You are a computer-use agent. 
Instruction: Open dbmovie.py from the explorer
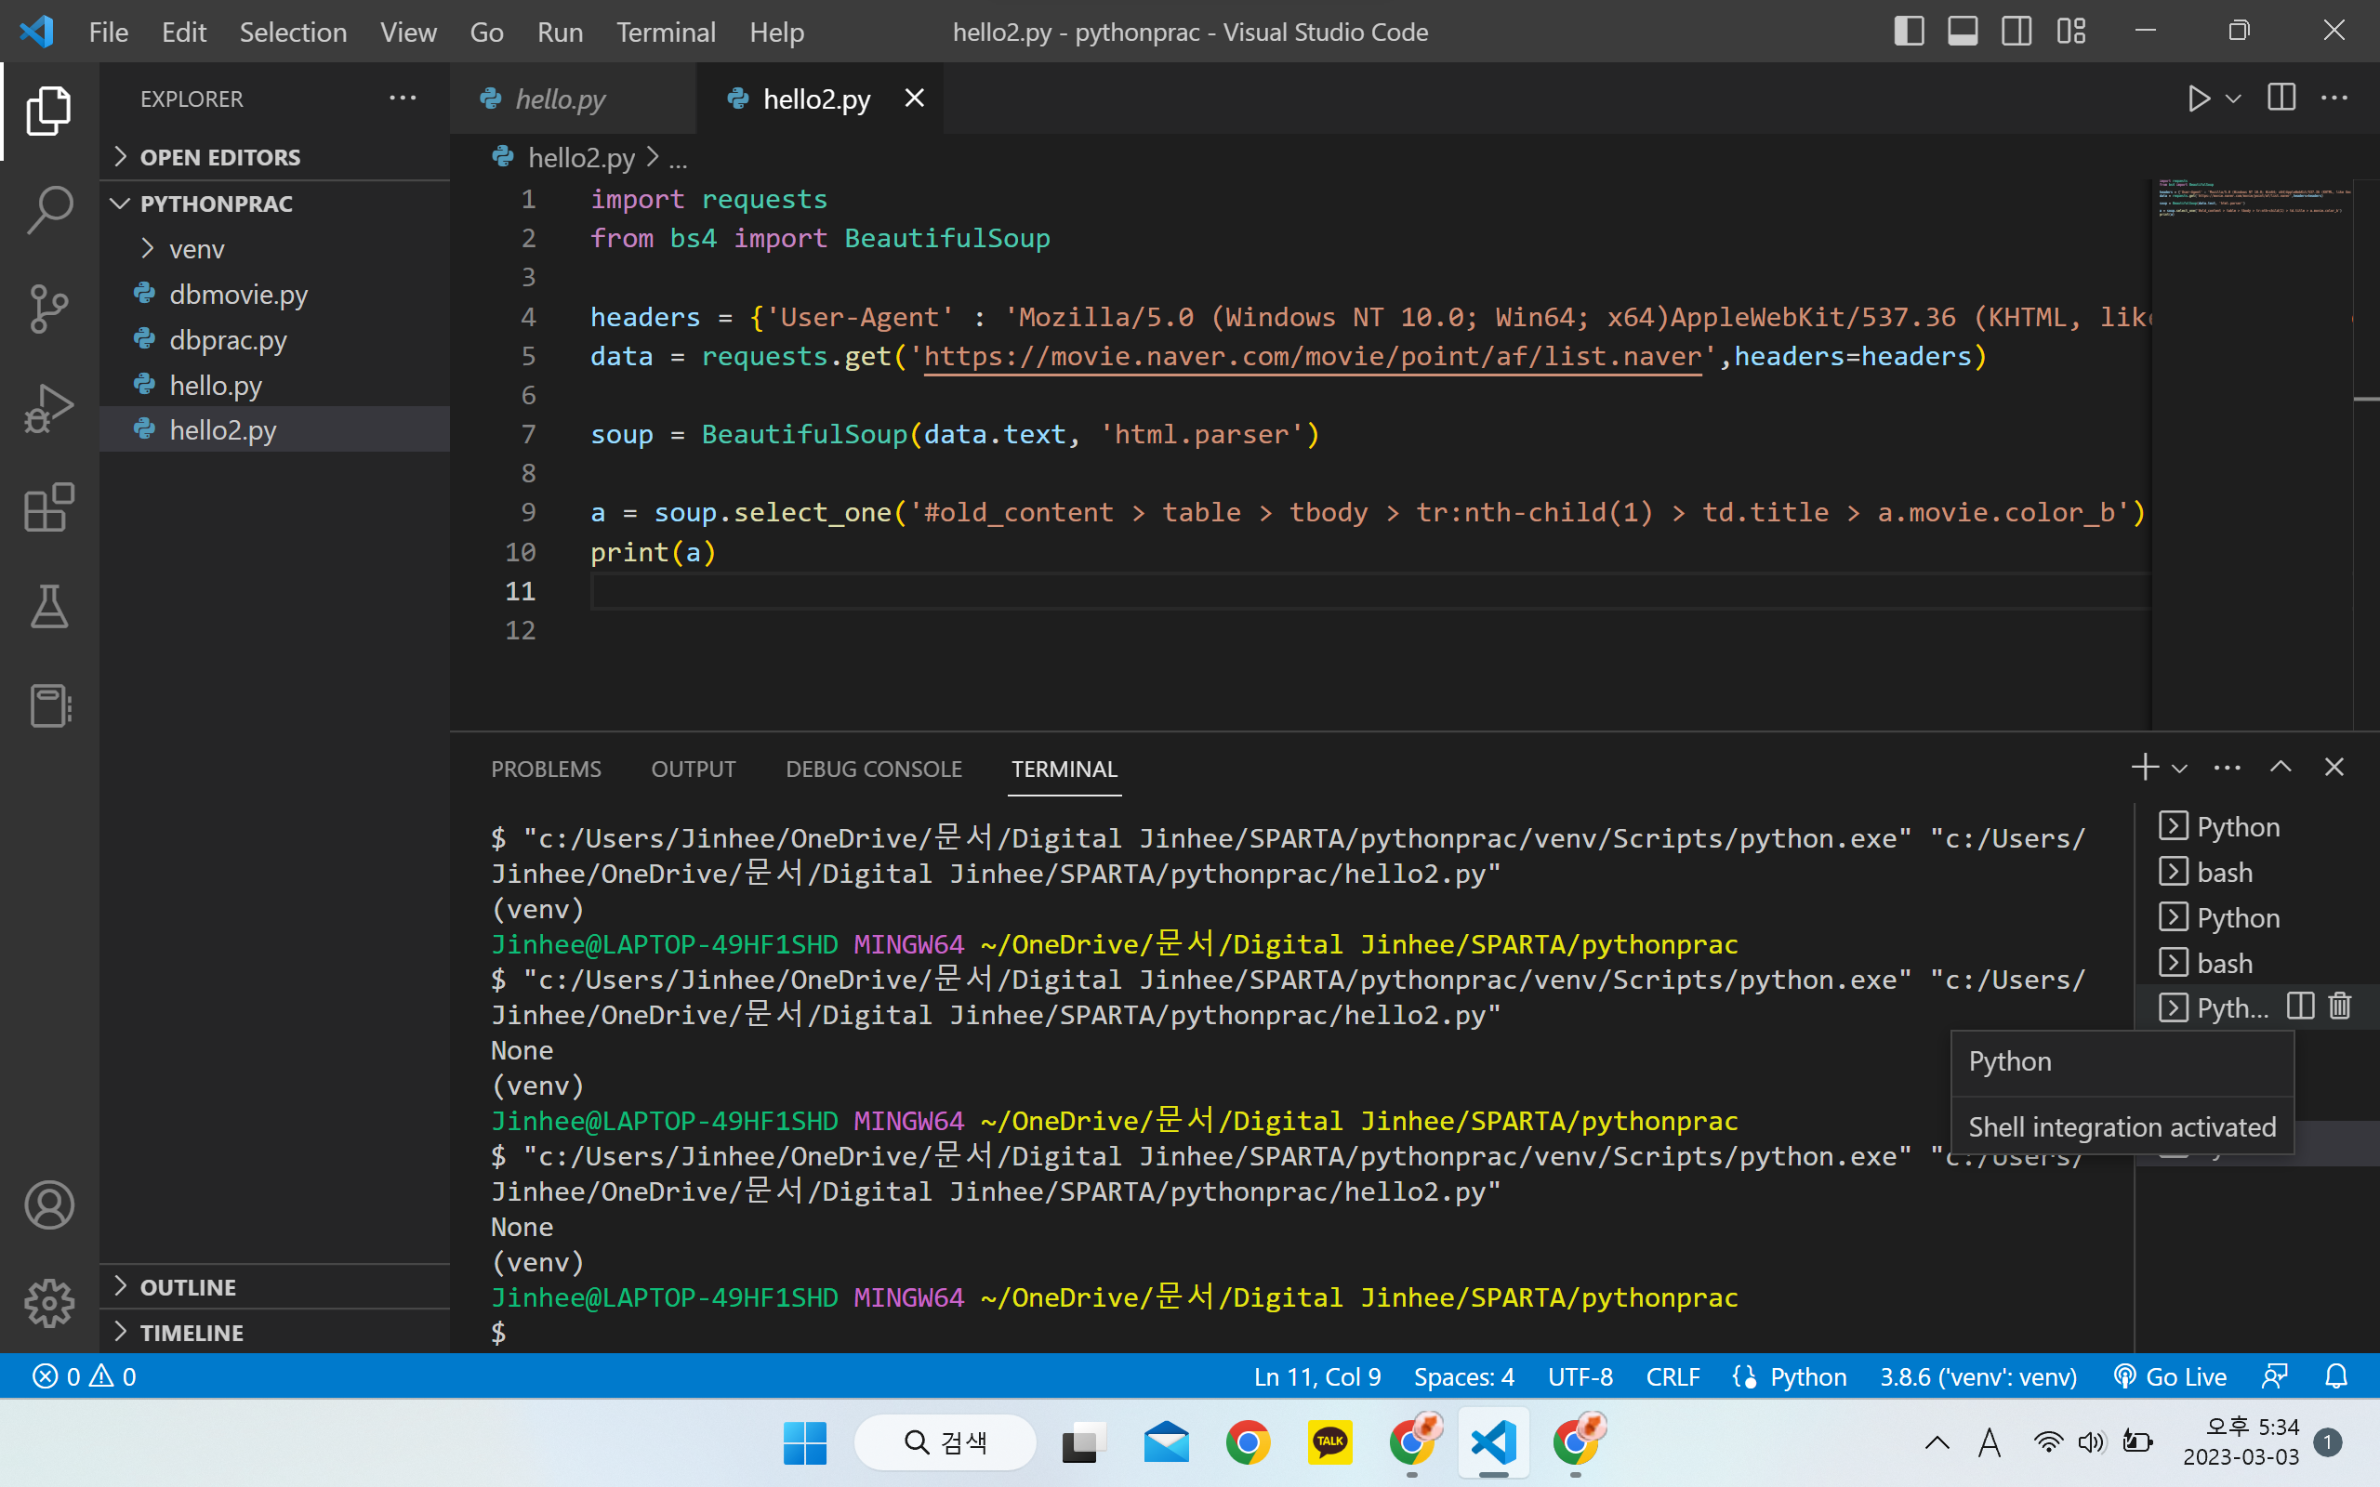274,294
